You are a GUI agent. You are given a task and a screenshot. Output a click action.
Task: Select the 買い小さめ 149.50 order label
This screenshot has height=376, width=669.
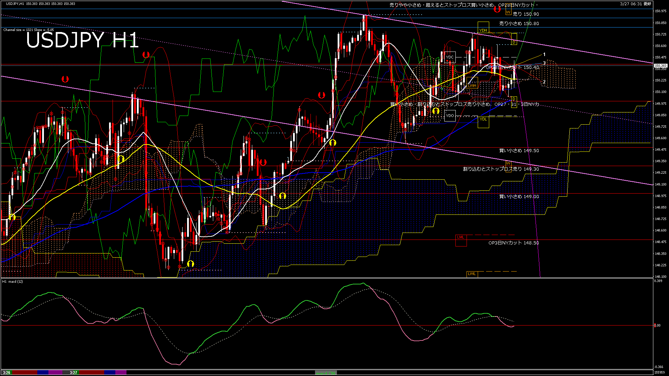click(x=519, y=151)
